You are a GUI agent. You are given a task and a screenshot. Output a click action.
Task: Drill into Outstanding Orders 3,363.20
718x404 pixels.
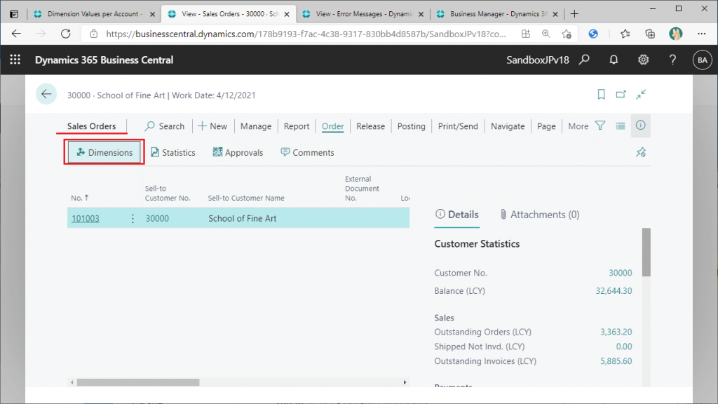(616, 332)
